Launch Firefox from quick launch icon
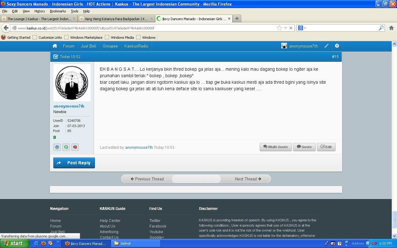397x248 pixels. (43, 243)
